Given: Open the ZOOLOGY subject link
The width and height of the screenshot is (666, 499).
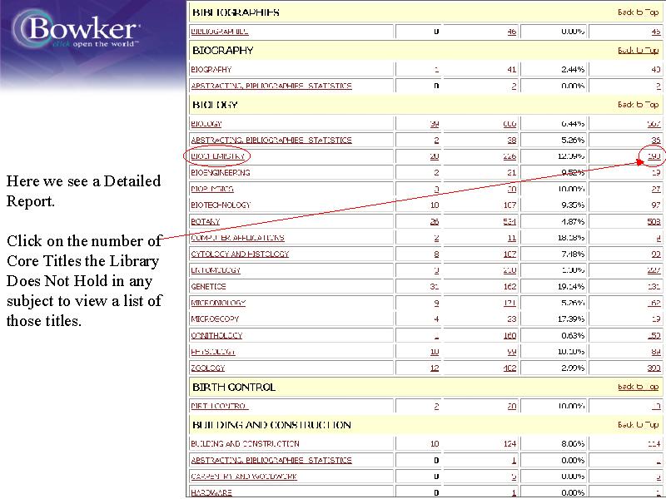Looking at the screenshot, I should click(x=207, y=368).
